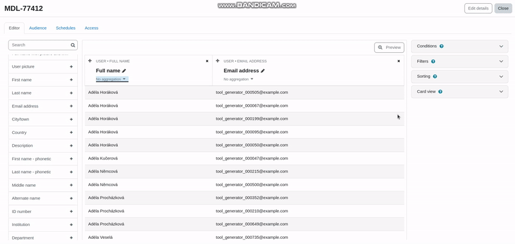This screenshot has height=244, width=515.
Task: Click the search magnifier icon
Action: [73, 45]
